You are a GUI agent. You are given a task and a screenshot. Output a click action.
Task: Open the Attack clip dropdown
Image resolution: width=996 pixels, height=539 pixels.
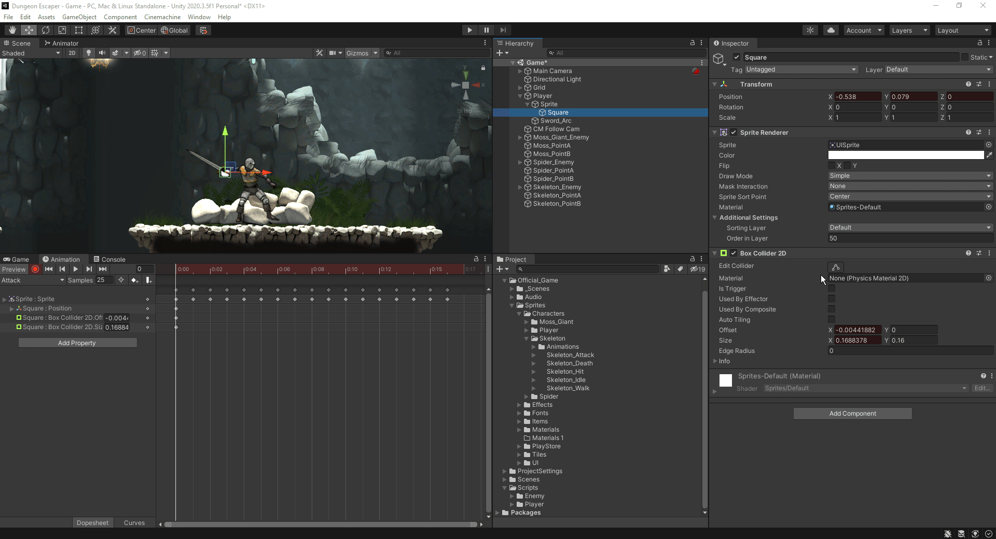(33, 280)
